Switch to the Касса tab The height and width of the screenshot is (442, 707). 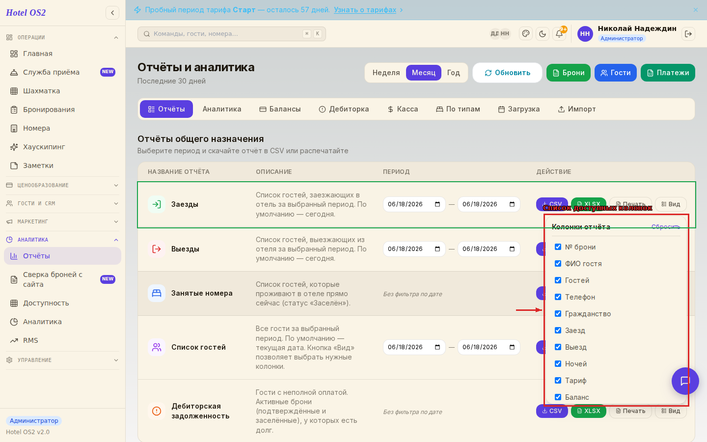(x=403, y=109)
